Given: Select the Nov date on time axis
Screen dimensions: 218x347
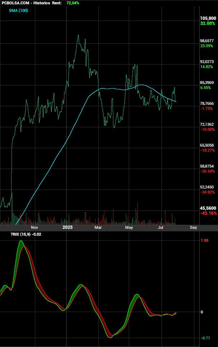Looking at the screenshot, I should coord(34,227).
